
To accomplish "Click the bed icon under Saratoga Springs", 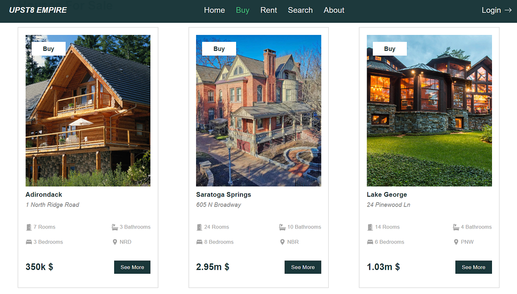I will pos(199,242).
